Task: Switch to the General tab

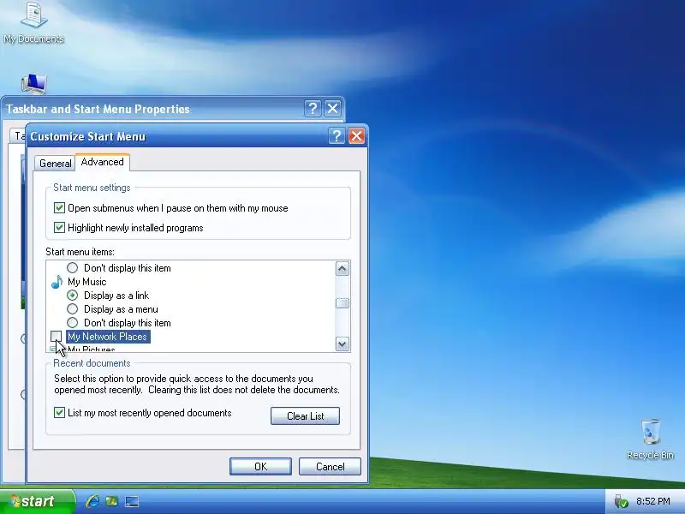Action: [55, 163]
